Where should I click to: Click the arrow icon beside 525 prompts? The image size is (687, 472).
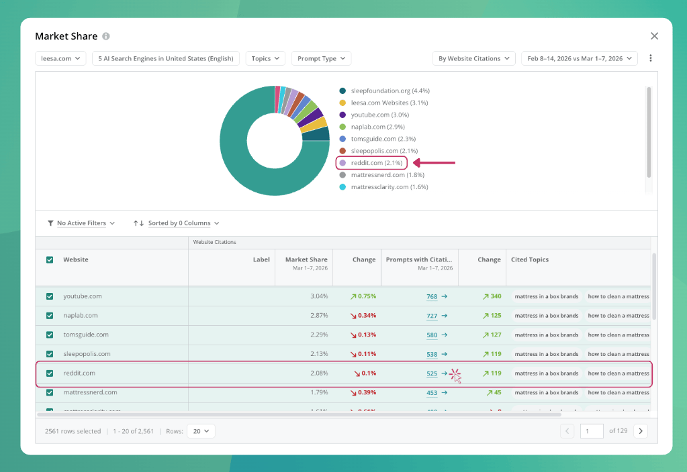445,373
